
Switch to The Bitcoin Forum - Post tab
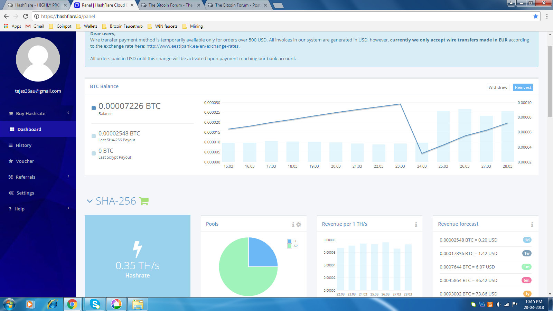click(x=237, y=5)
